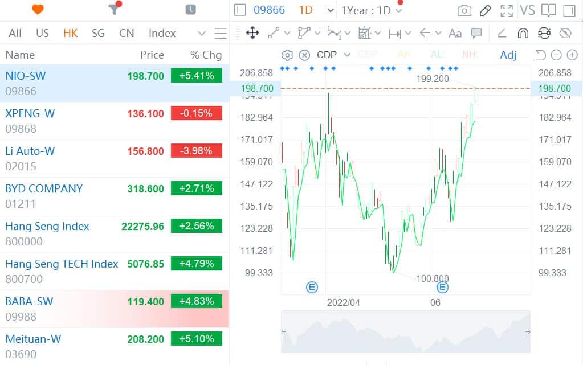Expand the watchlist region dropdown arrow

(x=202, y=34)
